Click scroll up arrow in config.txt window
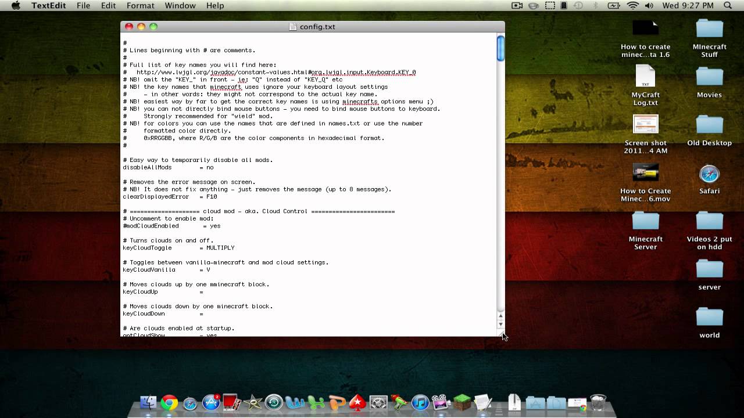Screen dimensions: 744x418 (x=500, y=316)
